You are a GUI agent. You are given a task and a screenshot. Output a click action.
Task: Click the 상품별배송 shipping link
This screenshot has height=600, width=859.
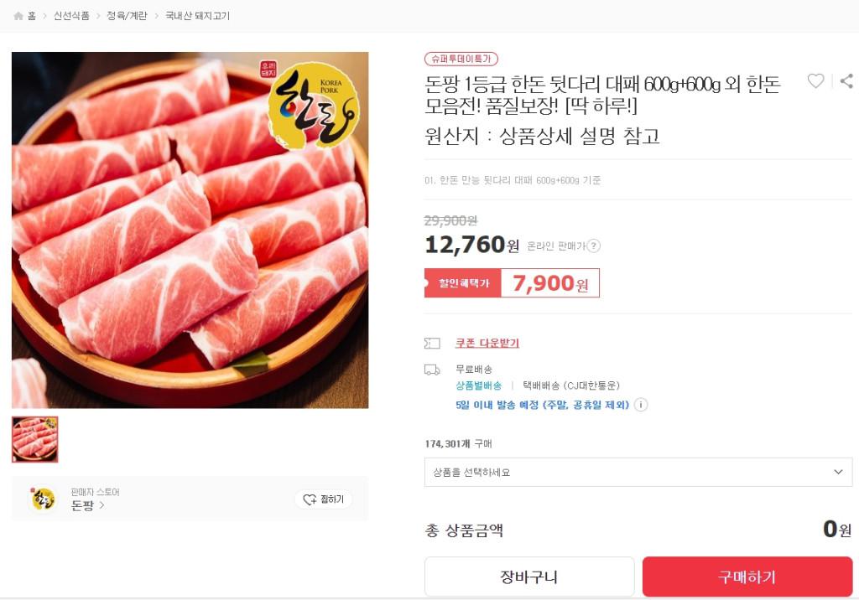pyautogui.click(x=478, y=385)
